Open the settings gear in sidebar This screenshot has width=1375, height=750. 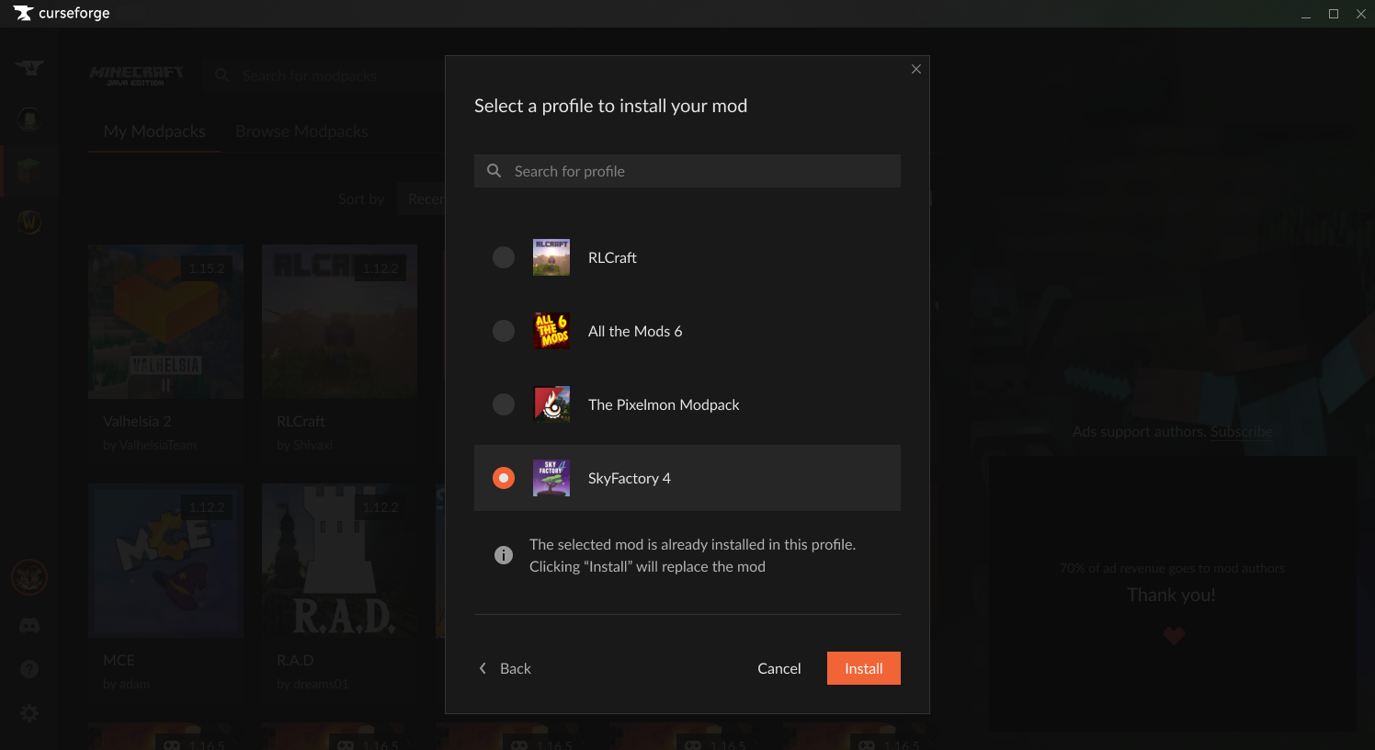pos(29,713)
